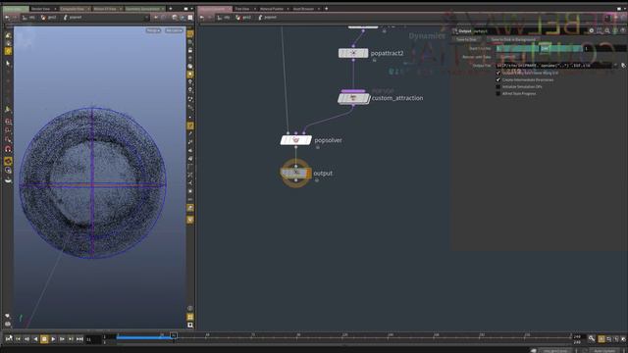Play the timeline backward
The height and width of the screenshot is (353, 628).
click(35, 339)
